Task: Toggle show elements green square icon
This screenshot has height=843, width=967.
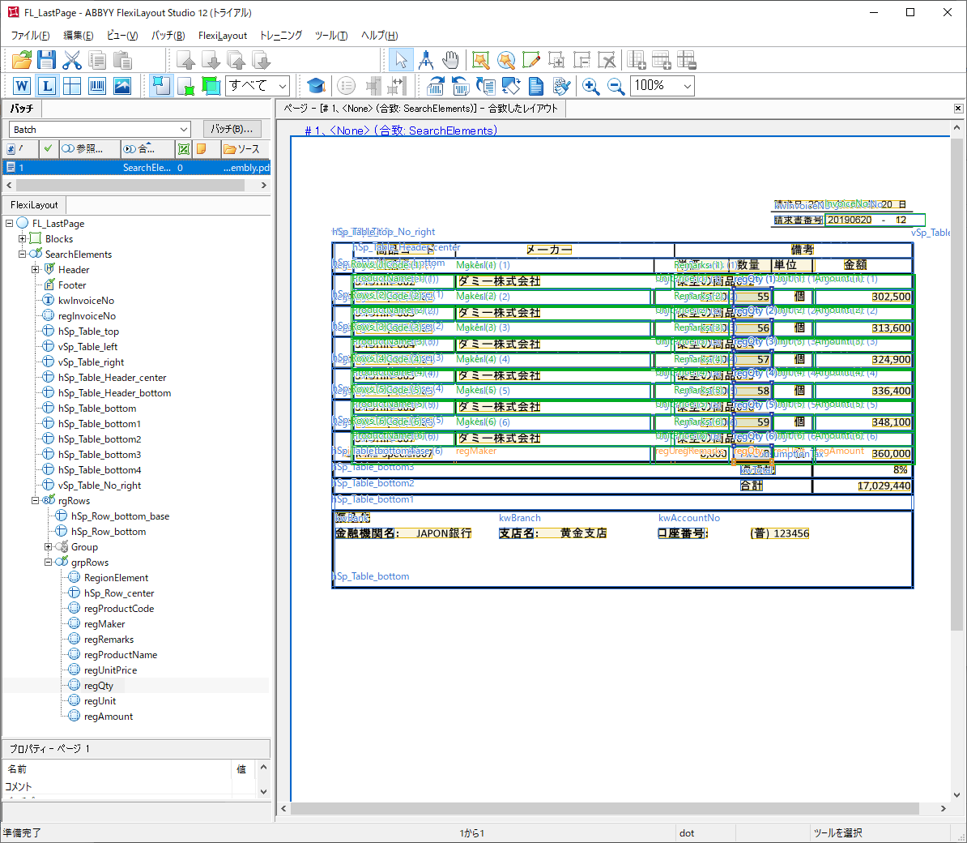Action: (x=185, y=86)
